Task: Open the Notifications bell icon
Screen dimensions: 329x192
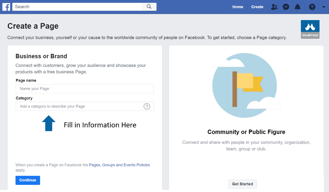Action: tap(298, 7)
